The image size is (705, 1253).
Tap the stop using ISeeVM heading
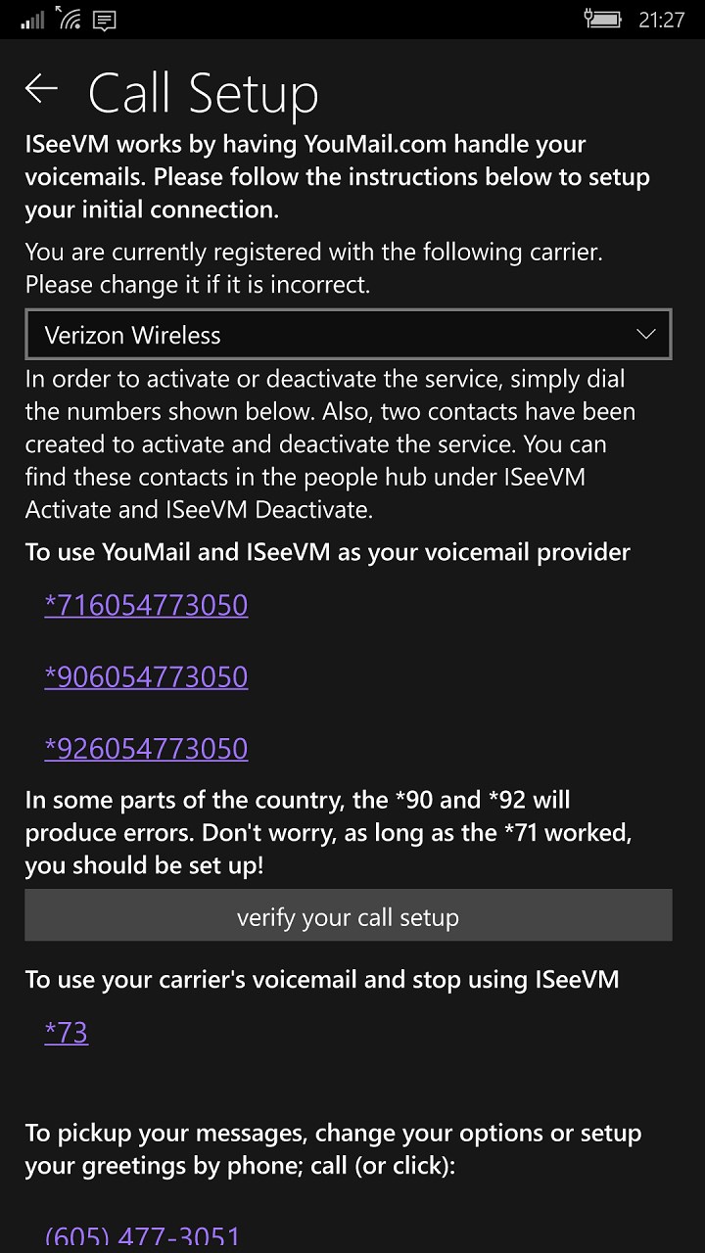[322, 979]
